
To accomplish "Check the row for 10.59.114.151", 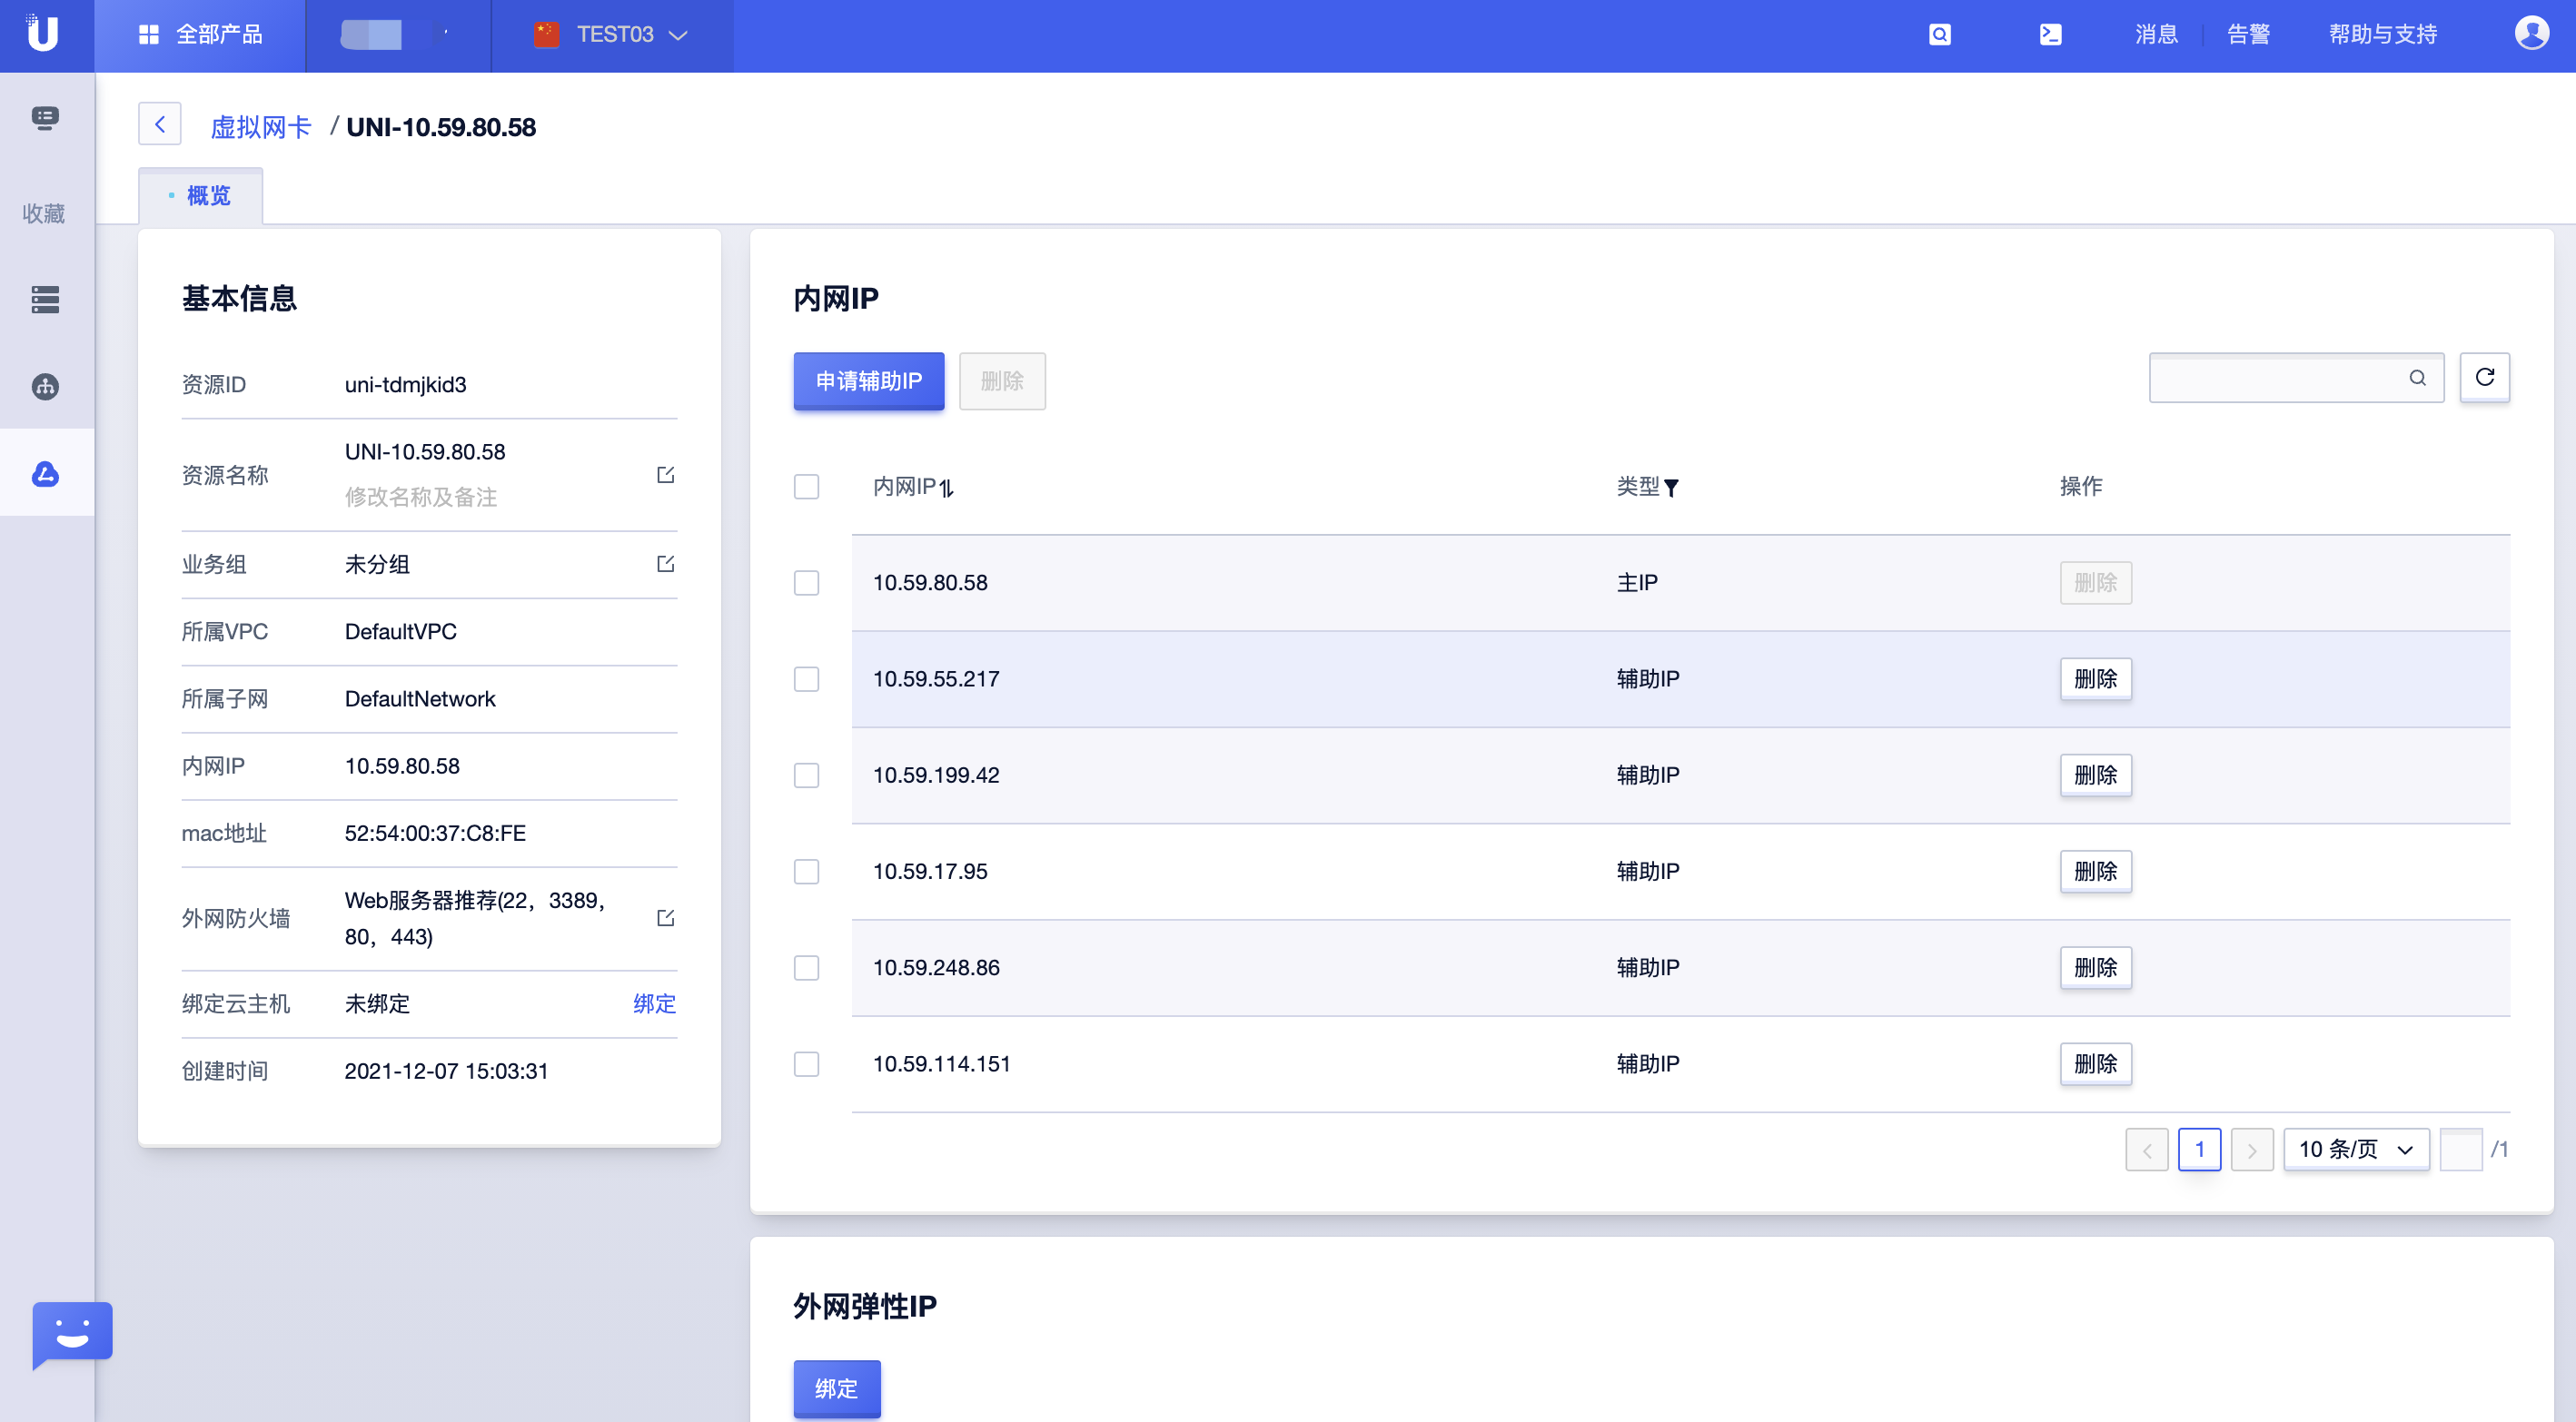I will (806, 1063).
